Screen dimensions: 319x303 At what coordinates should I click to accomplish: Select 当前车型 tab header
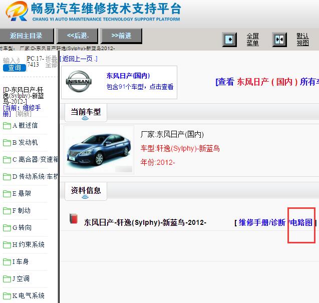coord(86,113)
